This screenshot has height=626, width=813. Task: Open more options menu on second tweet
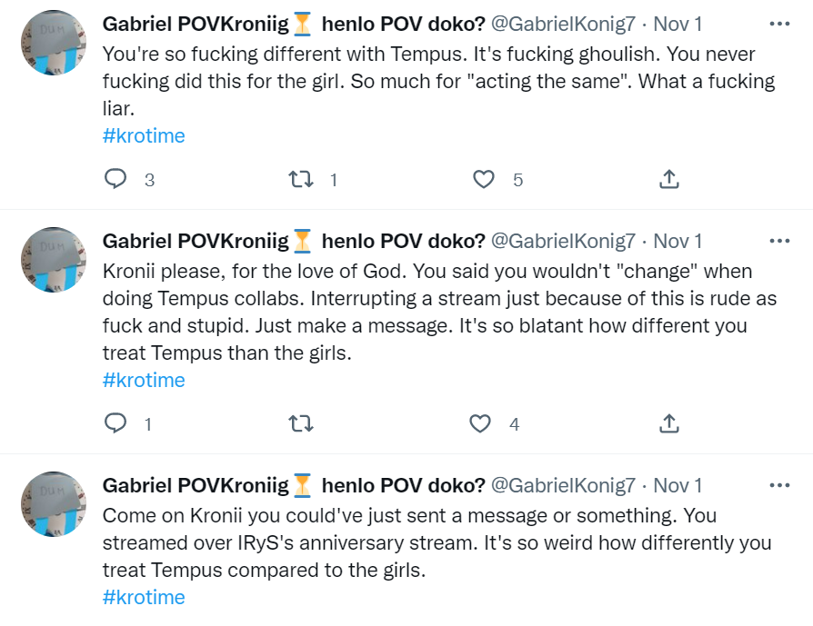[779, 242]
